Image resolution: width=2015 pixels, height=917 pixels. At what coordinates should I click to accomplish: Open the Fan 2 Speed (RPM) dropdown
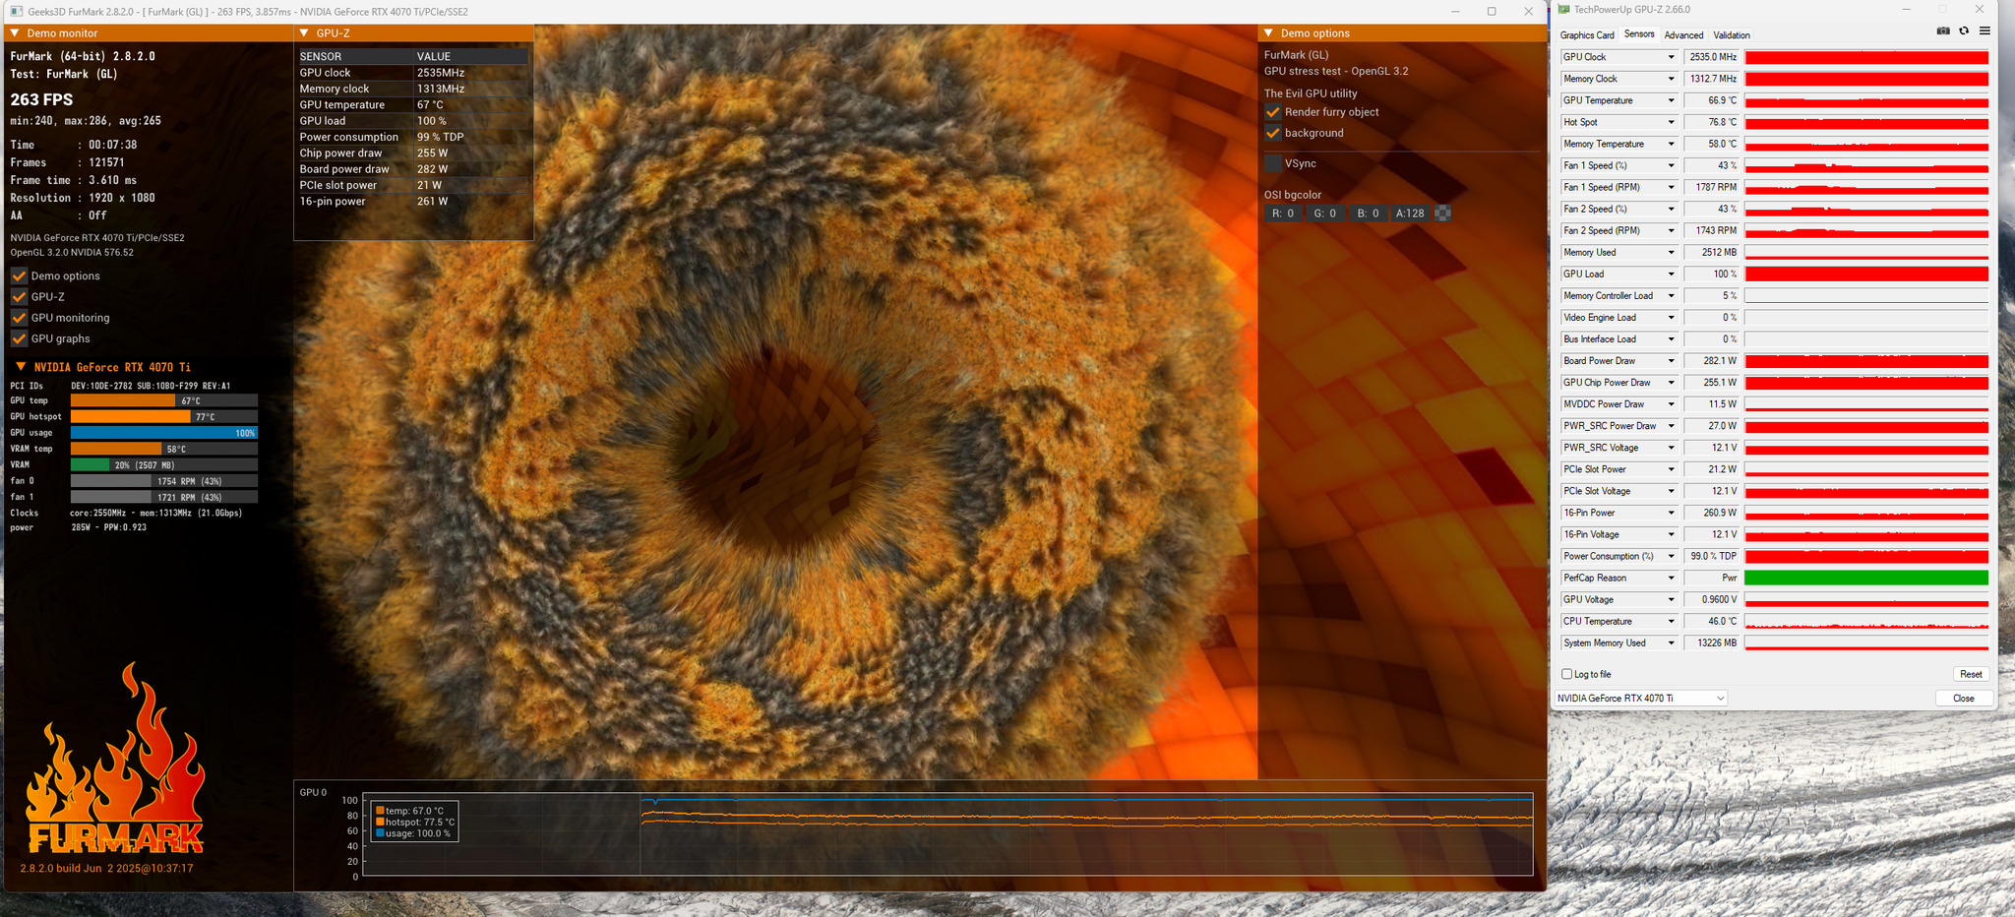pos(1671,230)
